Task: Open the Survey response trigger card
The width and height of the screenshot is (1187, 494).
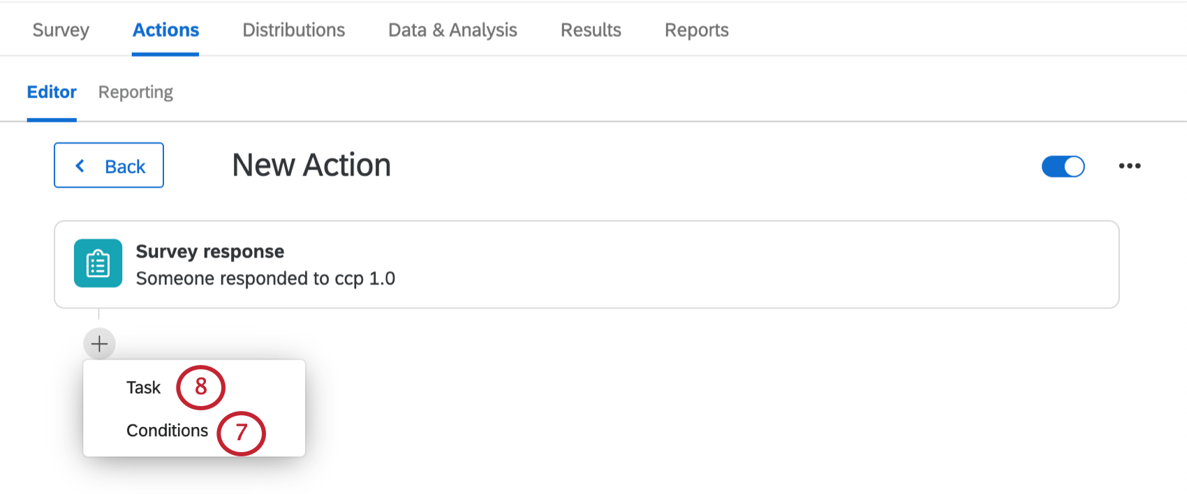Action: pyautogui.click(x=587, y=264)
